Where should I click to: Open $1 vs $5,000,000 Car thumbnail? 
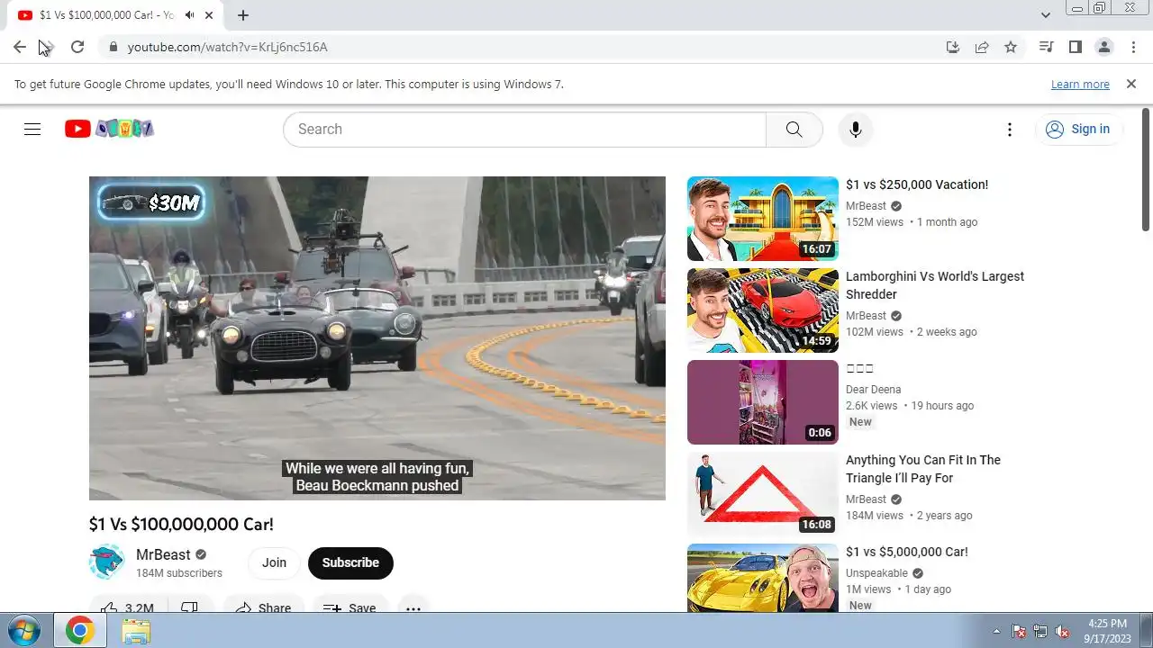[x=763, y=579]
